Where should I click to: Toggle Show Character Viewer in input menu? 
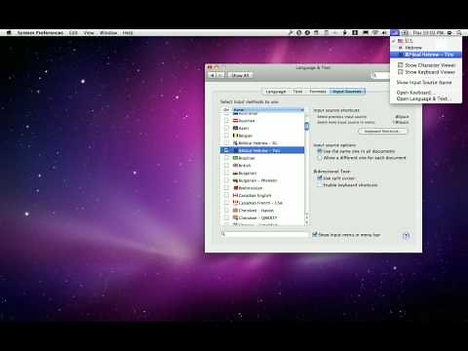tap(427, 65)
